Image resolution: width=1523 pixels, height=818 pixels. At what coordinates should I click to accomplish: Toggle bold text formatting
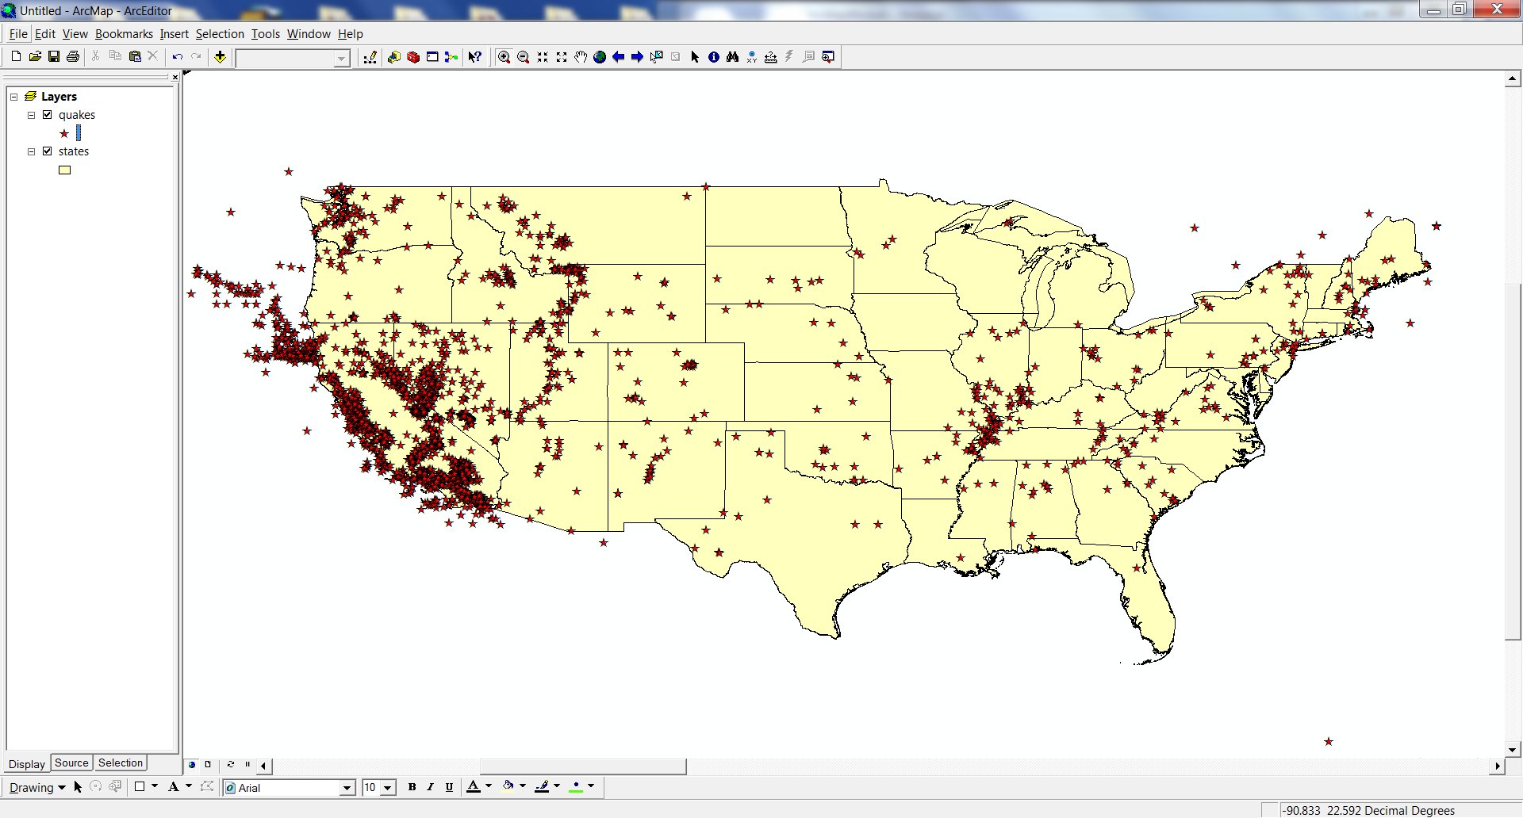click(x=412, y=787)
